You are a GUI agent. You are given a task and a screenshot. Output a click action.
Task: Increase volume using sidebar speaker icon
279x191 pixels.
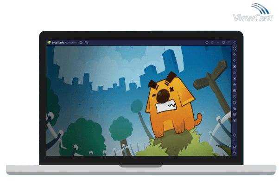coord(235,54)
